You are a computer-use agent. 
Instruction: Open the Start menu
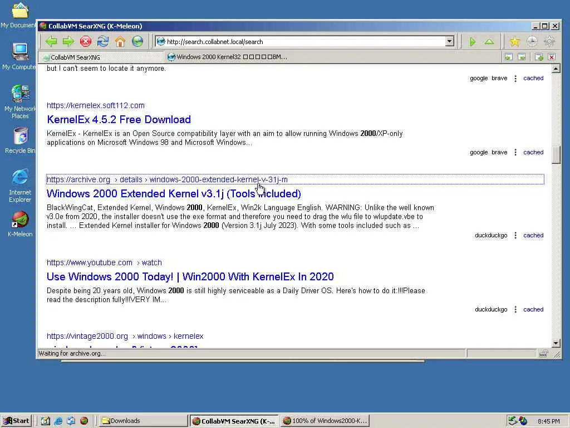coord(17,421)
